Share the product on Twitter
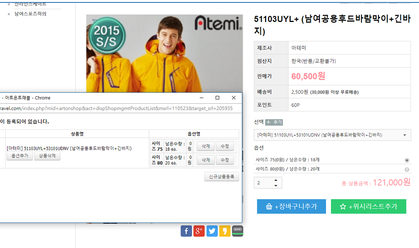419x248 pixels. coord(212,231)
